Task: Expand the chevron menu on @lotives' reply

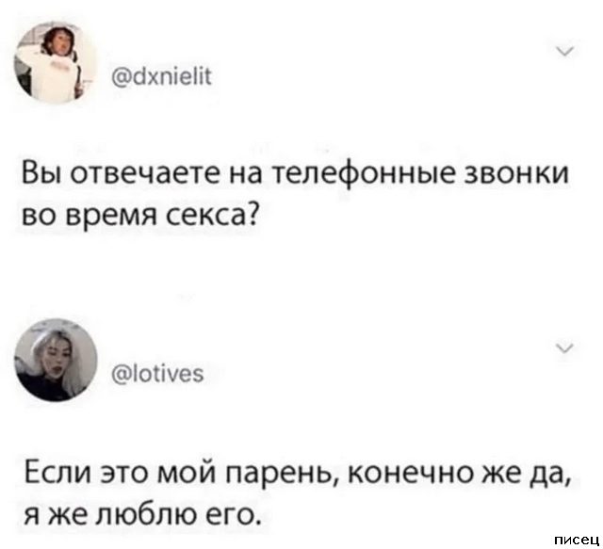Action: click(566, 347)
